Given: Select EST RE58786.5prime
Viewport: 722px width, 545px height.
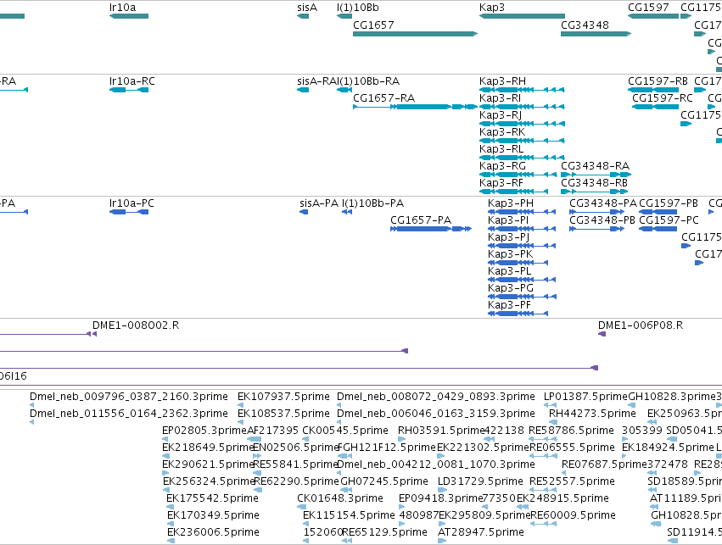Looking at the screenshot, I should click(542, 439).
